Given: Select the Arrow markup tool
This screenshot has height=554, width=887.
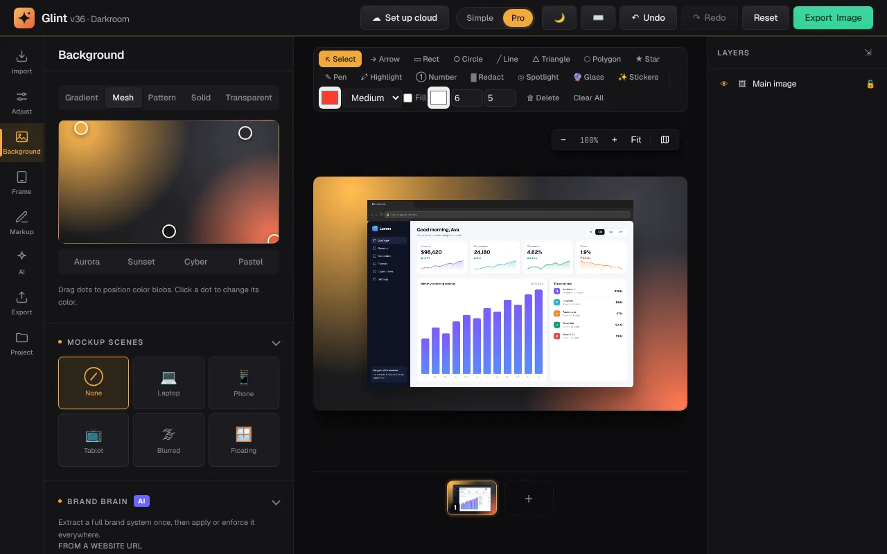Looking at the screenshot, I should 385,59.
